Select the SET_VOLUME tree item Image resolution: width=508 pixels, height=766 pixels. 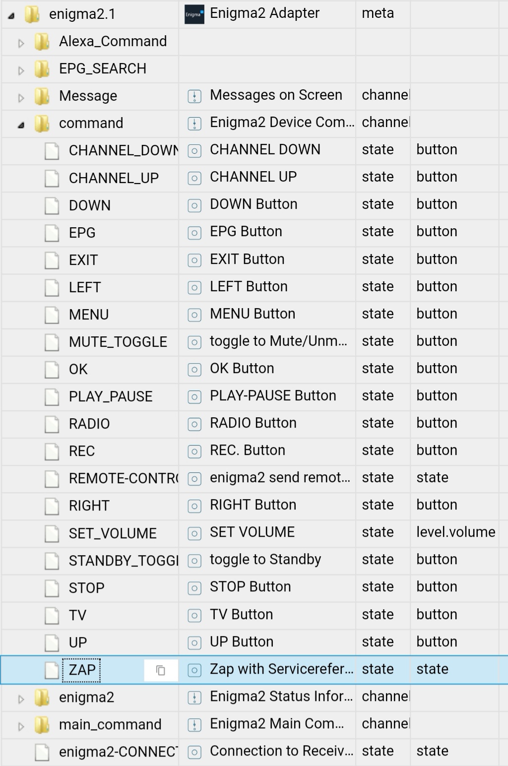point(113,534)
